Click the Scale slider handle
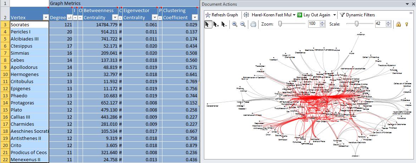The image size is (416, 163). (356, 24)
